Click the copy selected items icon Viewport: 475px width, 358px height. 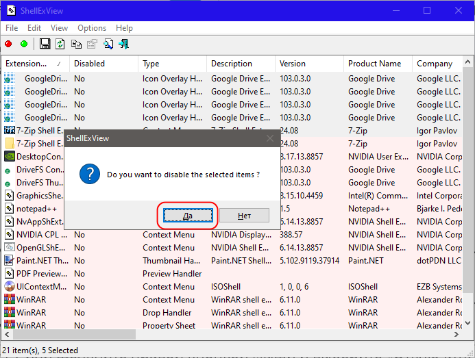click(x=76, y=44)
